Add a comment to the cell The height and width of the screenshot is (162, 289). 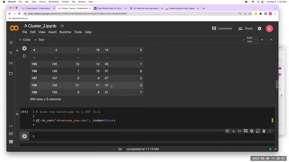(246, 131)
